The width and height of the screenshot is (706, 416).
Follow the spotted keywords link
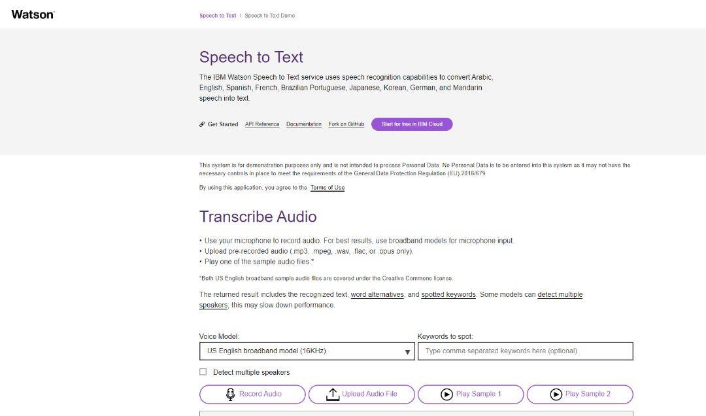448,295
